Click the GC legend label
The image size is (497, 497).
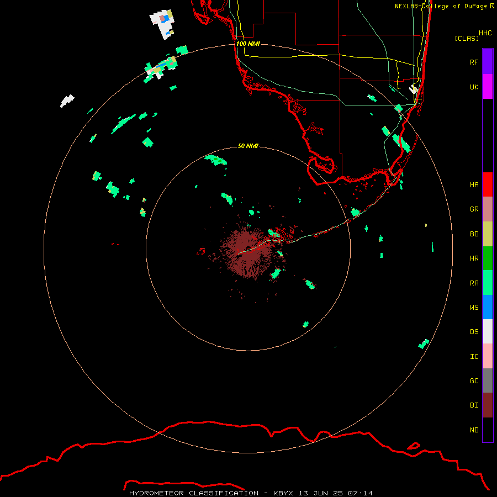pos(474,380)
